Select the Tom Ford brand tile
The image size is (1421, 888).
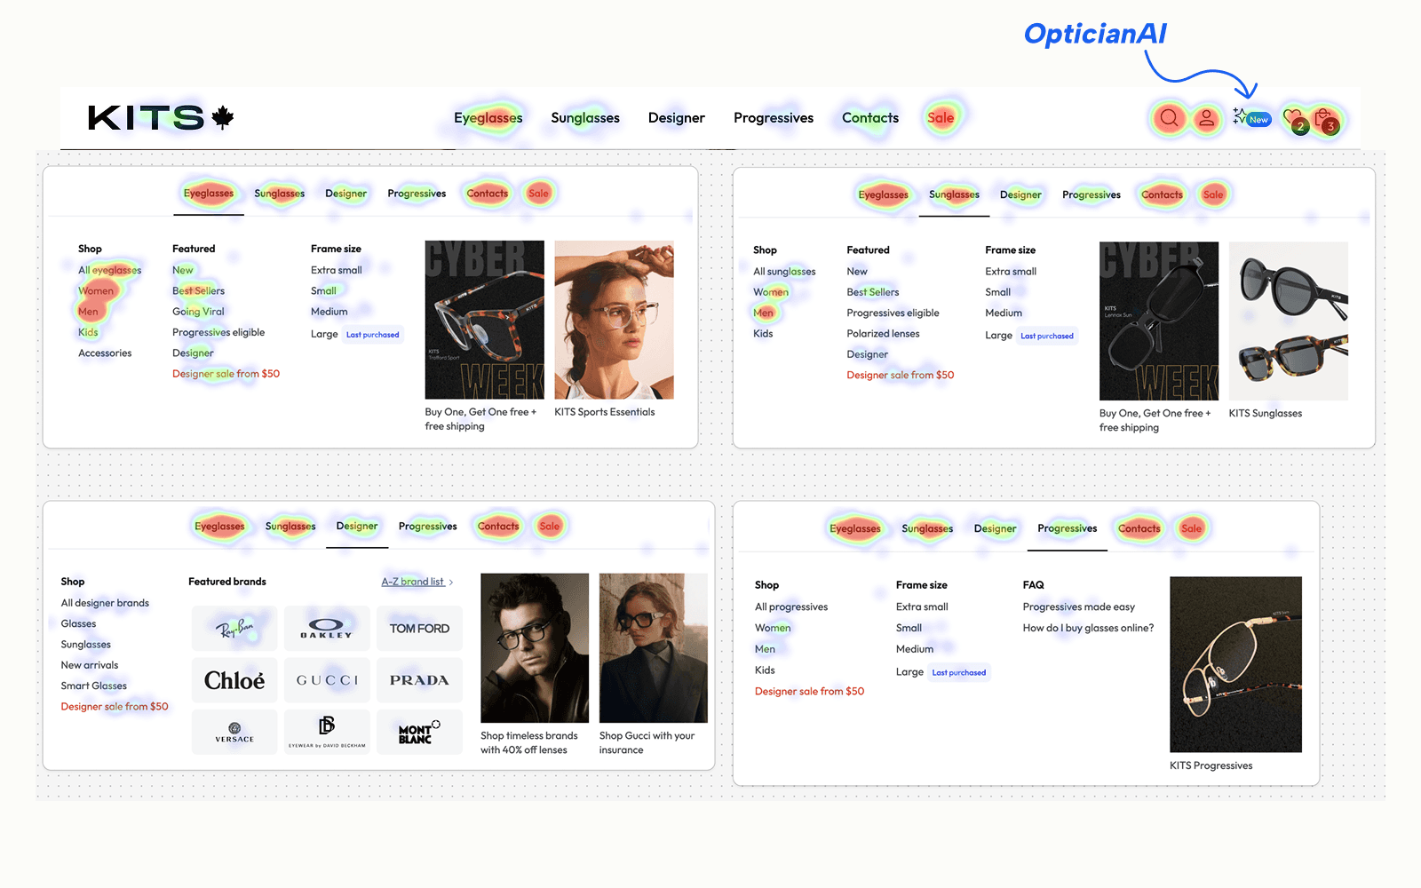coord(419,629)
